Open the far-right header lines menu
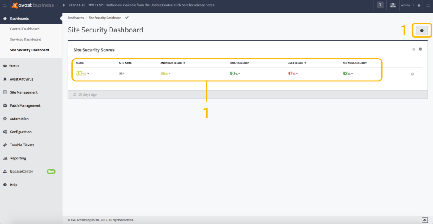 pos(428,5)
